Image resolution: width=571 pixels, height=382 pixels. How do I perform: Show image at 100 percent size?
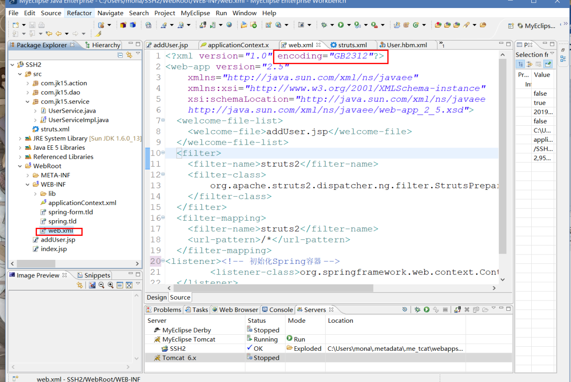(x=120, y=285)
